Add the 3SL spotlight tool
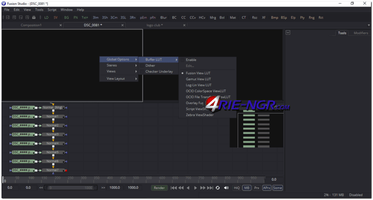Screen dimensions: 373x200 (123, 18)
